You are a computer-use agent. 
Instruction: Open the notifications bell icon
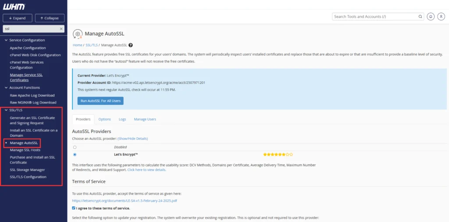pos(431,17)
